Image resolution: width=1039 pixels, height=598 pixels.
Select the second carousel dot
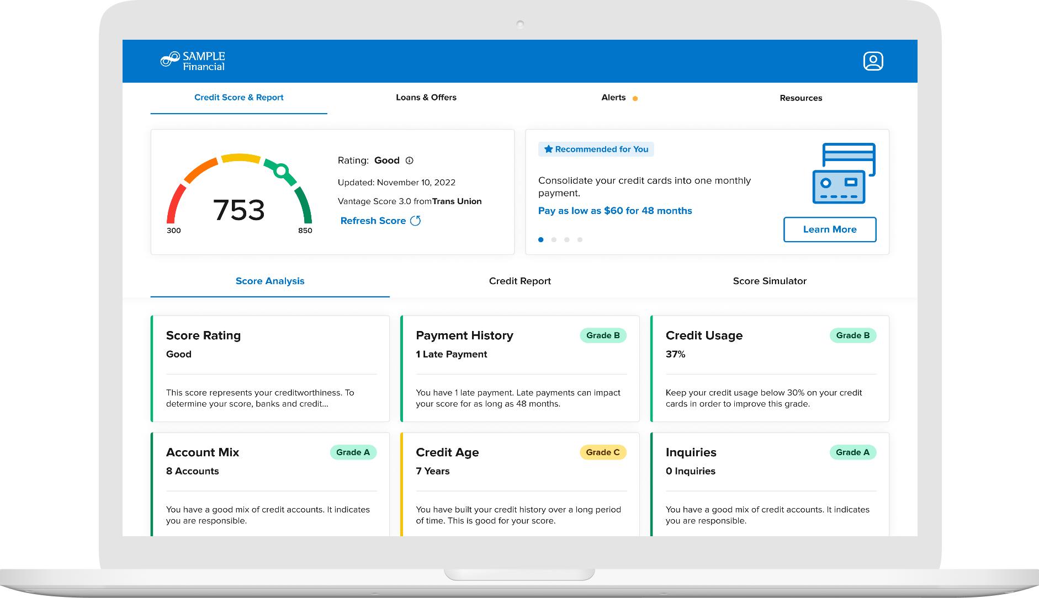554,239
